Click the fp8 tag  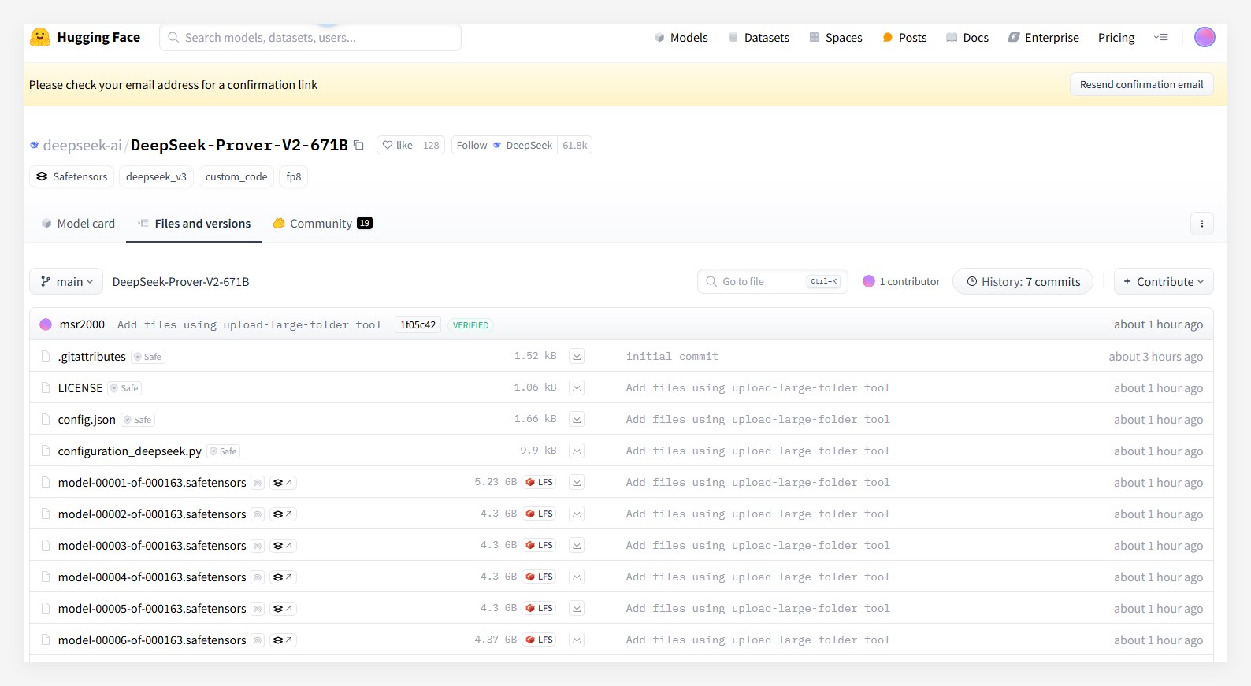(293, 176)
